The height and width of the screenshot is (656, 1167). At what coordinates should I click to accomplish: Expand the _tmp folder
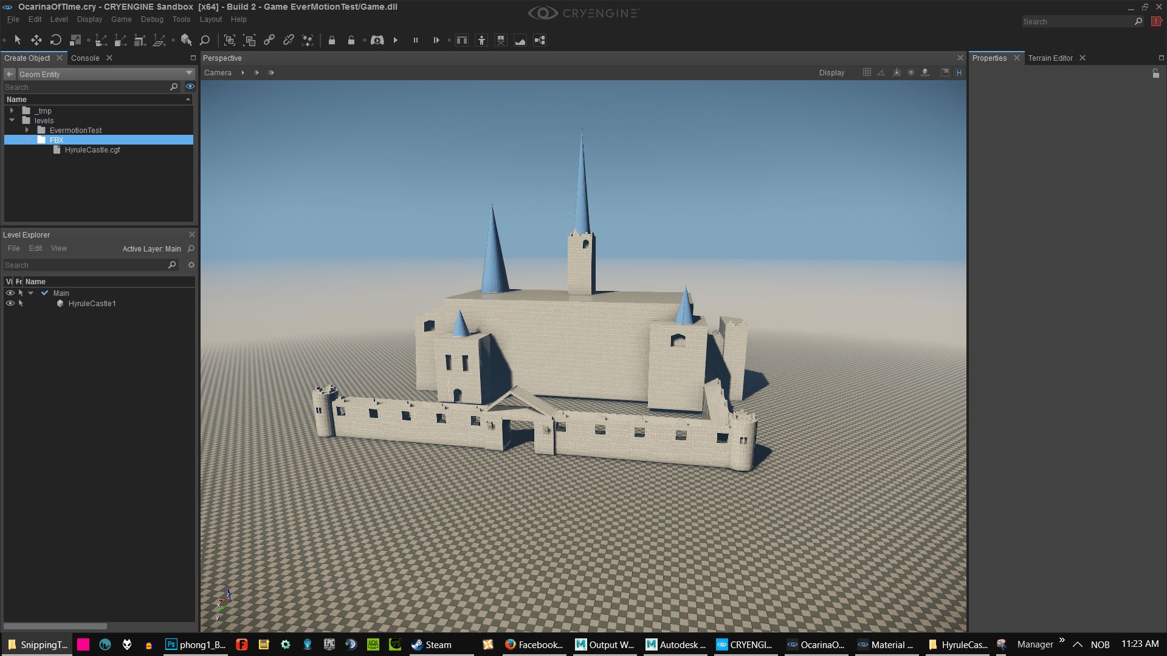coord(12,111)
